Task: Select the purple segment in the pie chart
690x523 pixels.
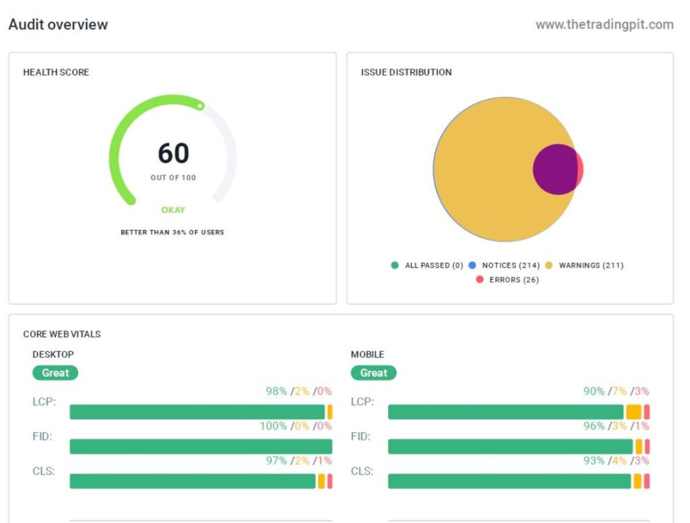Action: coord(555,169)
